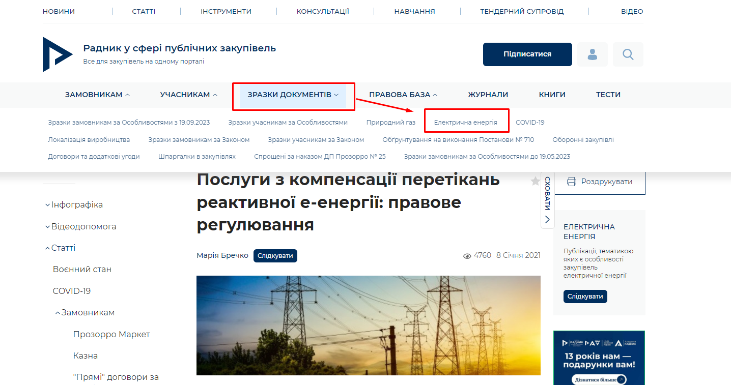Expand the Інфографіка sidebar section

[76, 204]
